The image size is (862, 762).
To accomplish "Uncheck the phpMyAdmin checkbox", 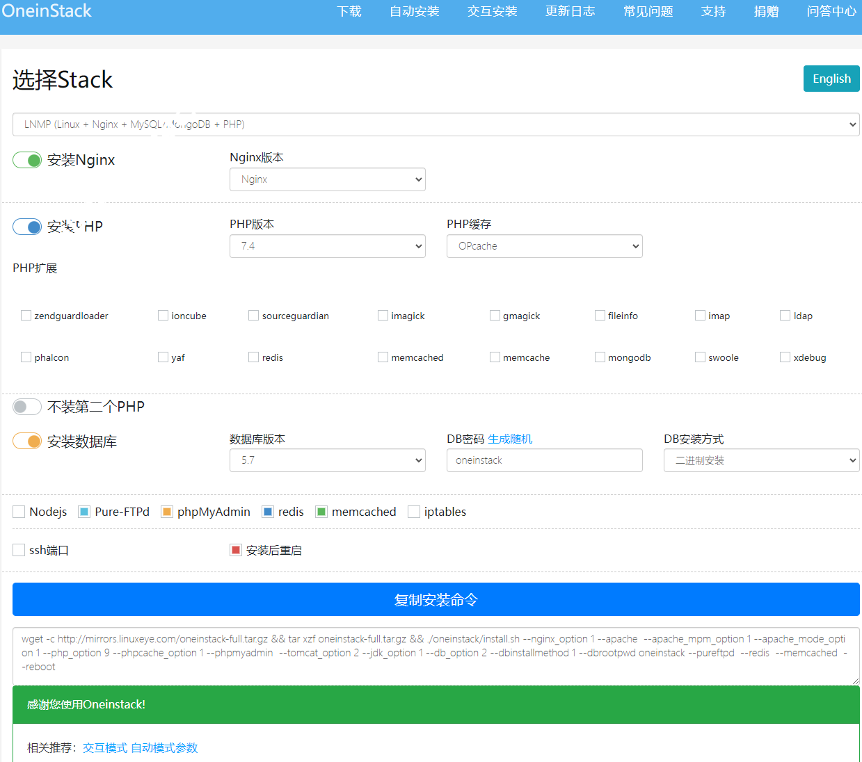I will (x=167, y=512).
